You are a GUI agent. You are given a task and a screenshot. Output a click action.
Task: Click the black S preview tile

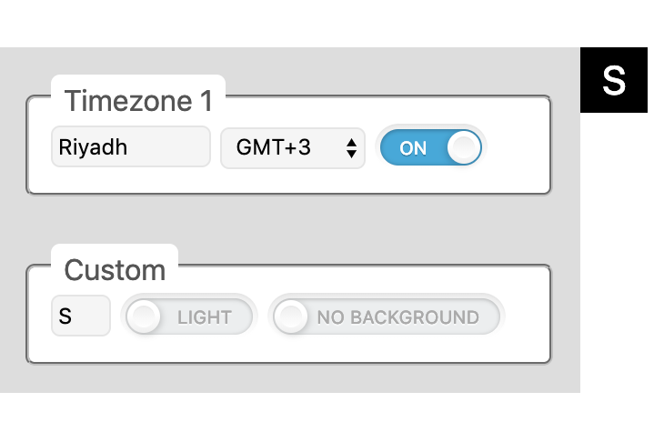tap(614, 80)
